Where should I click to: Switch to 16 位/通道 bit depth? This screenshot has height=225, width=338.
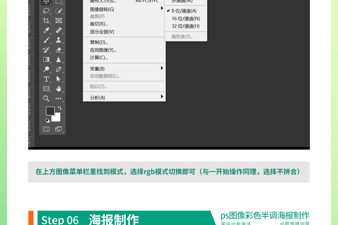click(186, 19)
